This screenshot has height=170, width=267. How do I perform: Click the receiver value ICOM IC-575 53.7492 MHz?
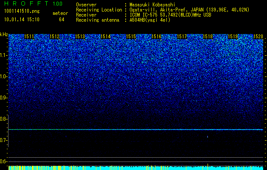[x=171, y=15]
